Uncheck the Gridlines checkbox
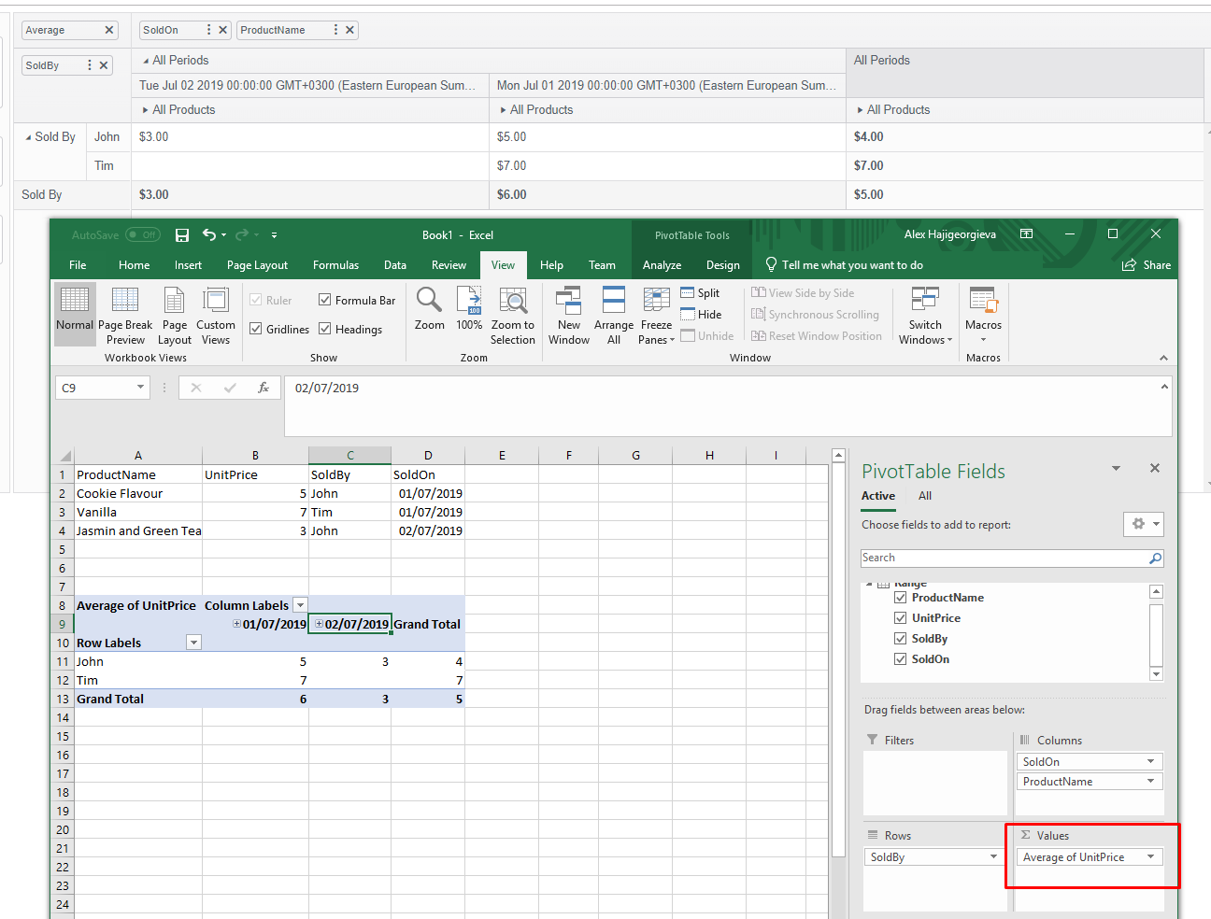This screenshot has height=919, width=1211. (x=256, y=329)
